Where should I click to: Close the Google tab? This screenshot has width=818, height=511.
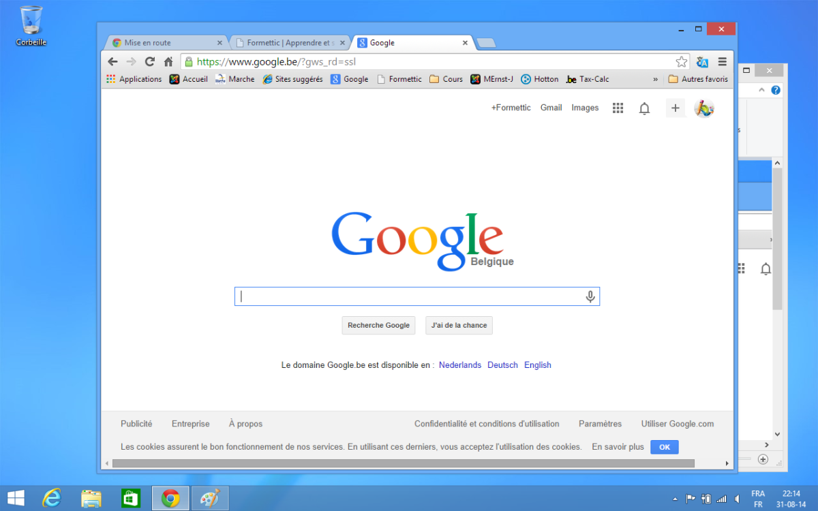click(x=466, y=43)
